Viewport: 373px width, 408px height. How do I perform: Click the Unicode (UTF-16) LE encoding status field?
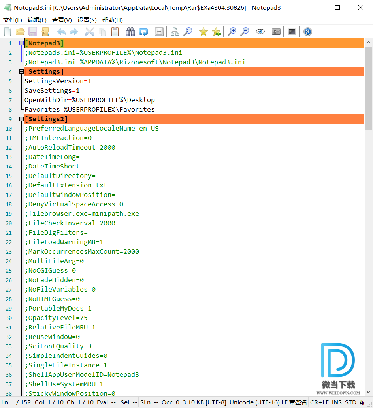click(268, 402)
